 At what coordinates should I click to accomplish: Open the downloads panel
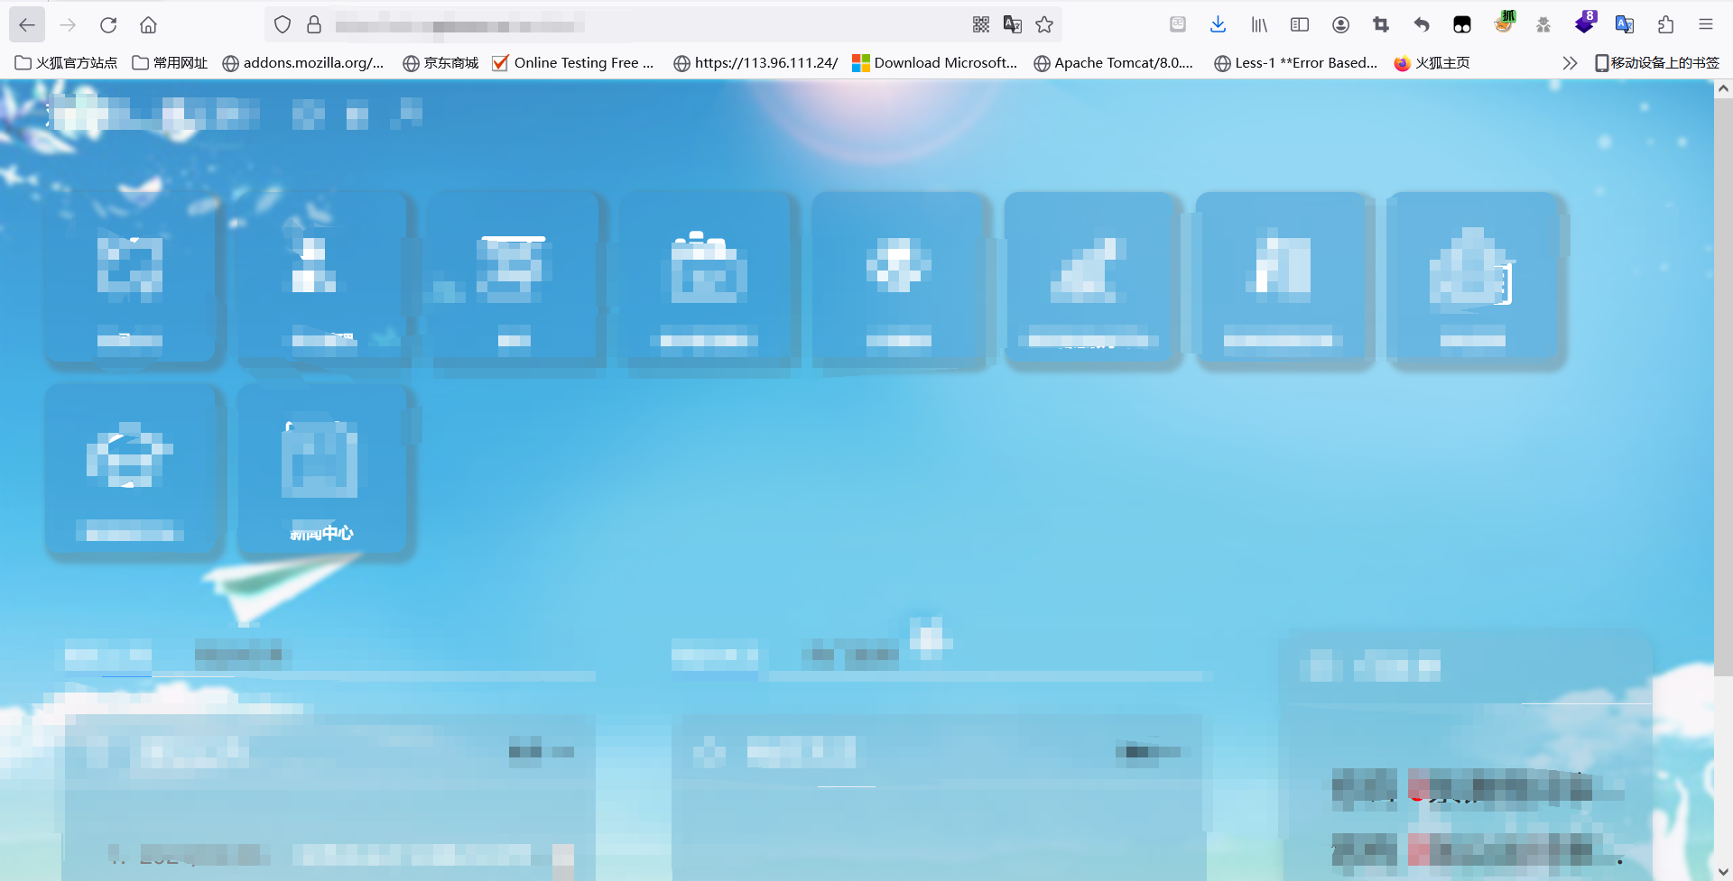point(1218,25)
